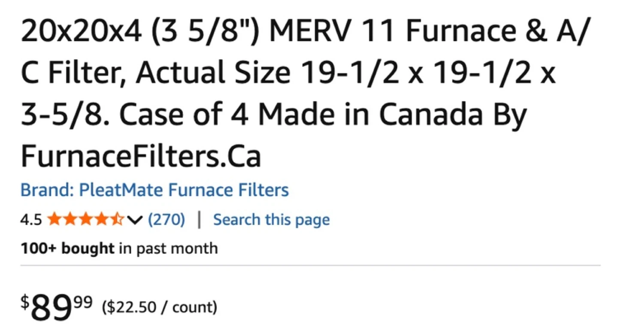
Task: Click the third orange rating star
Action: pos(85,220)
